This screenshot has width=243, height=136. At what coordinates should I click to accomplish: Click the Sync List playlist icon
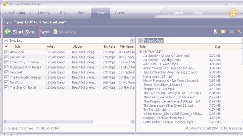6,41
